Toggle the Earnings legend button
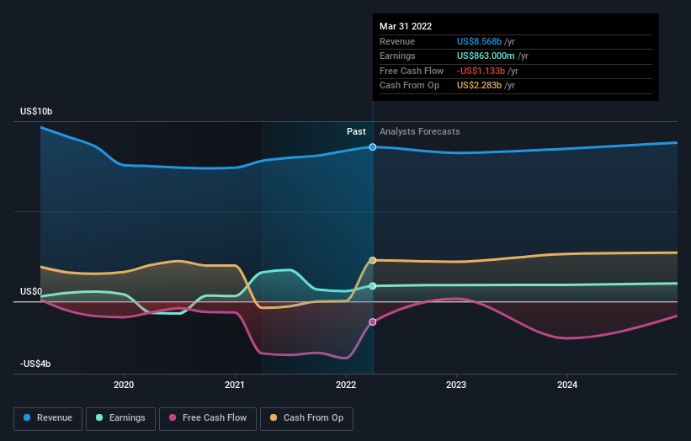 click(x=120, y=418)
